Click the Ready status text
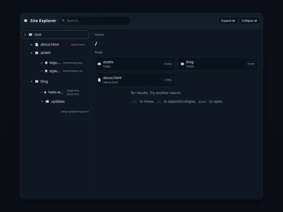Image resolution: width=283 pixels, height=212 pixels. click(99, 52)
